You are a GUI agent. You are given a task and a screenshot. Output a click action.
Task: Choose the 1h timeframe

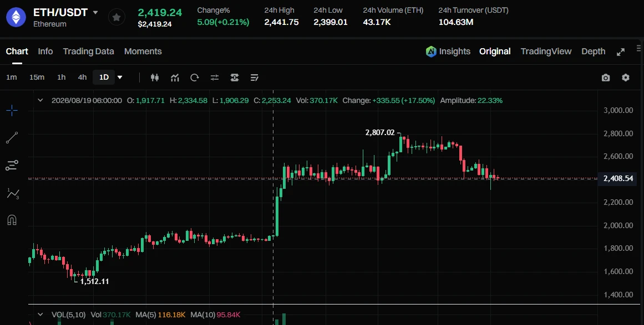click(x=61, y=77)
